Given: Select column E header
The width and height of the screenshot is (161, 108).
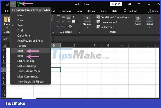Looking at the screenshot, I should (x=74, y=45).
